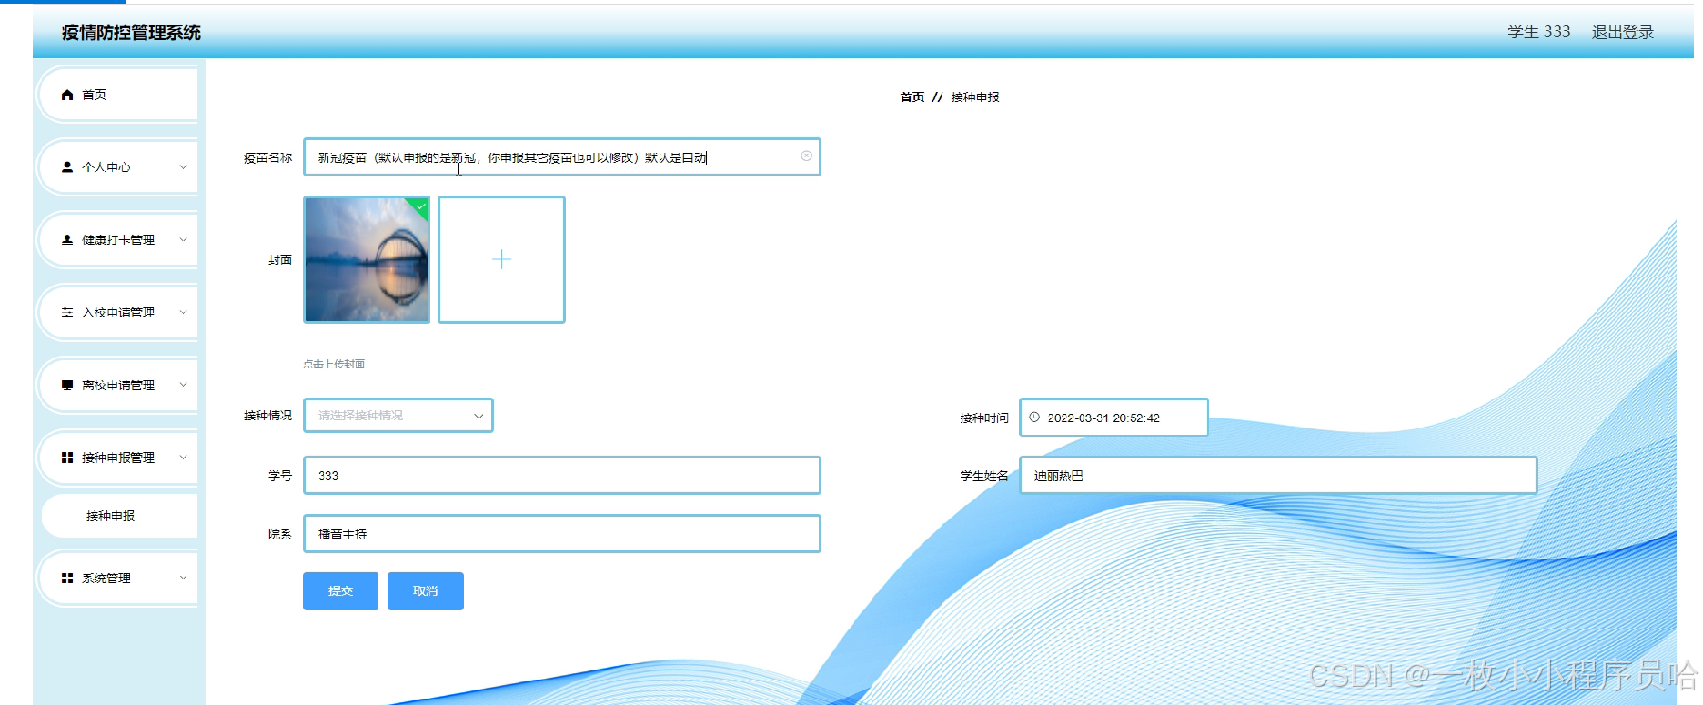This screenshot has width=1703, height=705.
Task: Click the uploaded bridge cover thumbnail
Action: pos(367,260)
